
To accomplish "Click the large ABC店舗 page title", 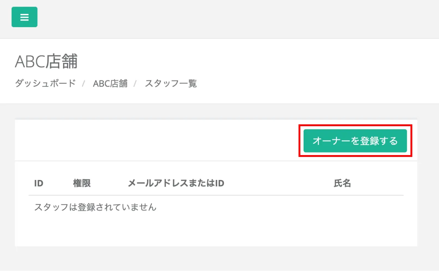I will tap(46, 62).
